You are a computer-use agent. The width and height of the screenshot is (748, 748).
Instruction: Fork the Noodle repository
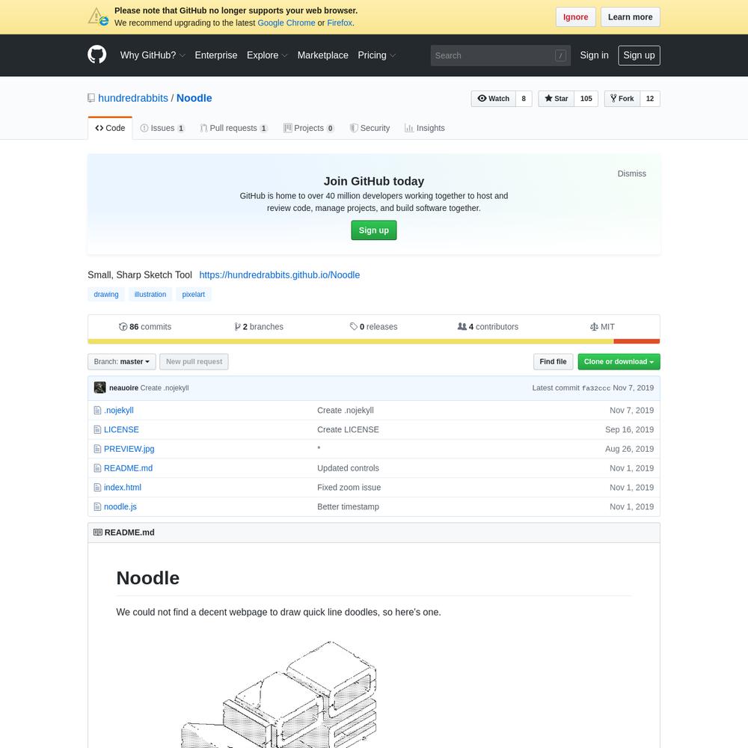tap(622, 99)
